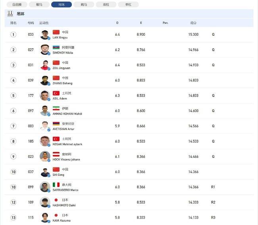Viewport: 258px width, 225px height.
Task: Open athlete ZOU Jingyuan's name link
Action: [x=62, y=68]
